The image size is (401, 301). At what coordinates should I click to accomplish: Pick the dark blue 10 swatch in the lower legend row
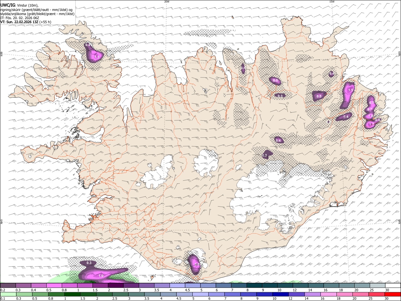point(280,294)
